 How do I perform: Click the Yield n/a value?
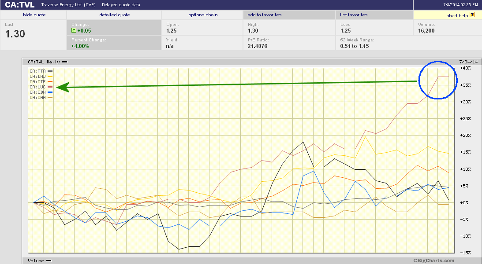170,46
